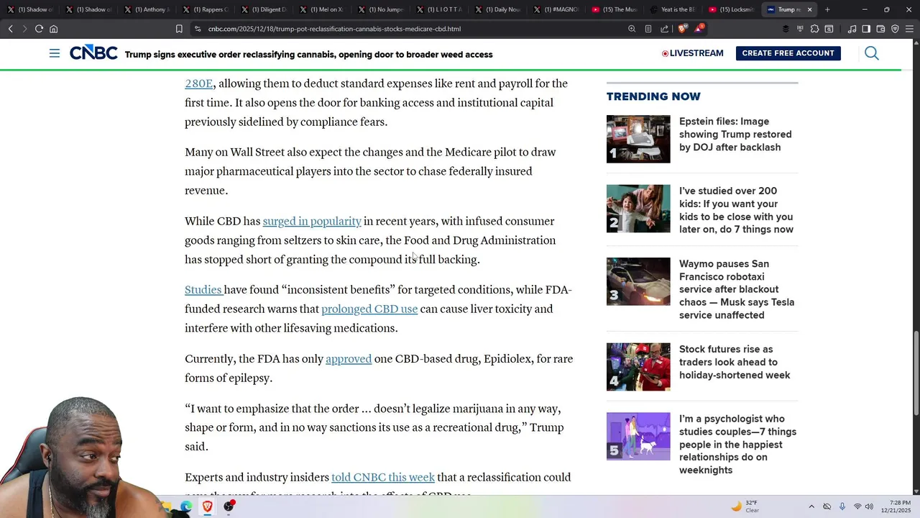Open 'told CNBC this week' link
Screen dimensions: 920x518
tap(383, 478)
